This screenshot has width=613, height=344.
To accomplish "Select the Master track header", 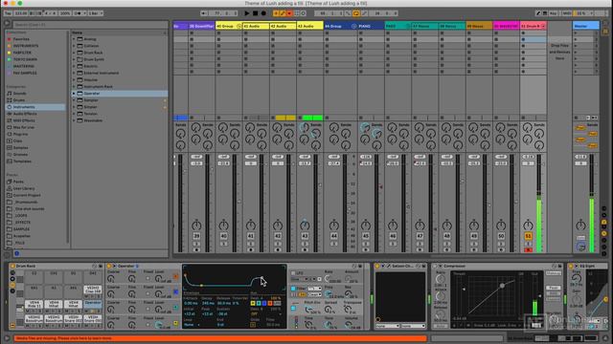I will pyautogui.click(x=585, y=26).
